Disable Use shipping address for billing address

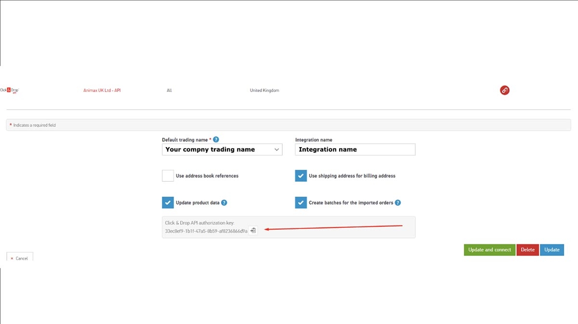tap(301, 175)
